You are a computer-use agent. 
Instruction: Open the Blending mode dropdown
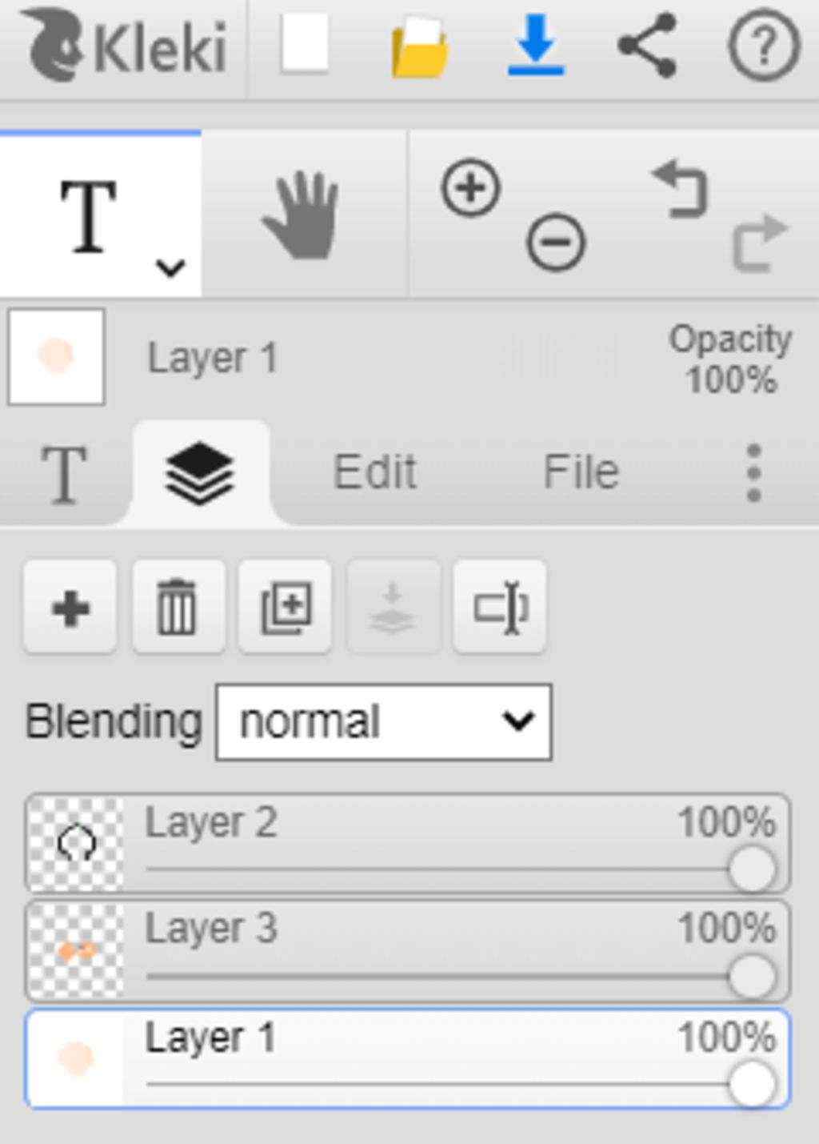click(x=384, y=722)
